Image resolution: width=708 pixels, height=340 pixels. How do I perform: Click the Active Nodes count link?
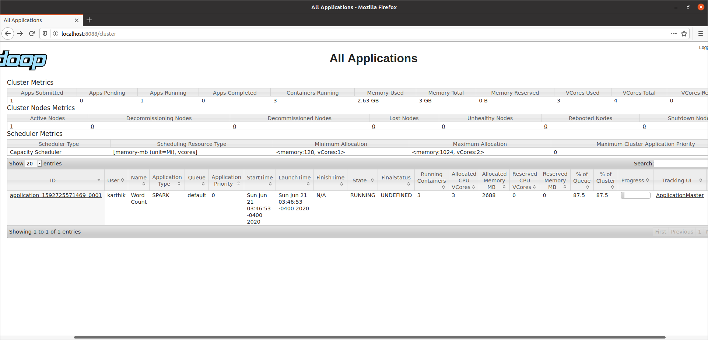(11, 126)
